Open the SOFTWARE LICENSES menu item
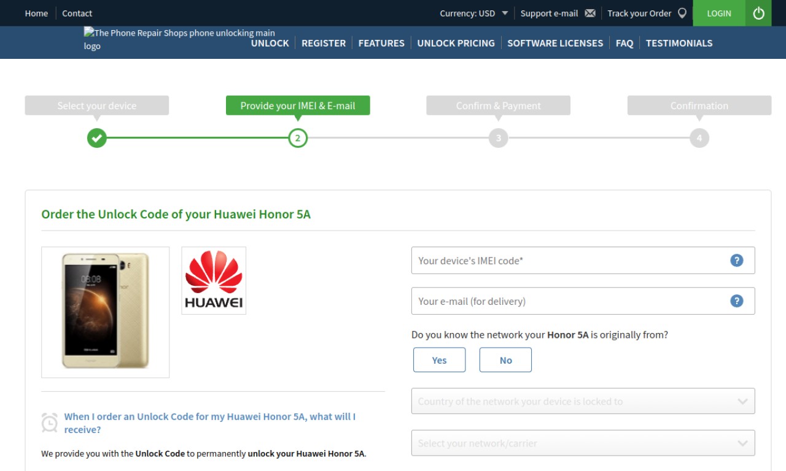 coord(555,43)
